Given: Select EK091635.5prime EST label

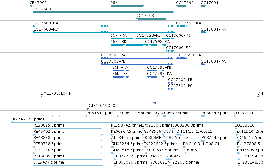Looking at the screenshot, I should (x=161, y=150).
